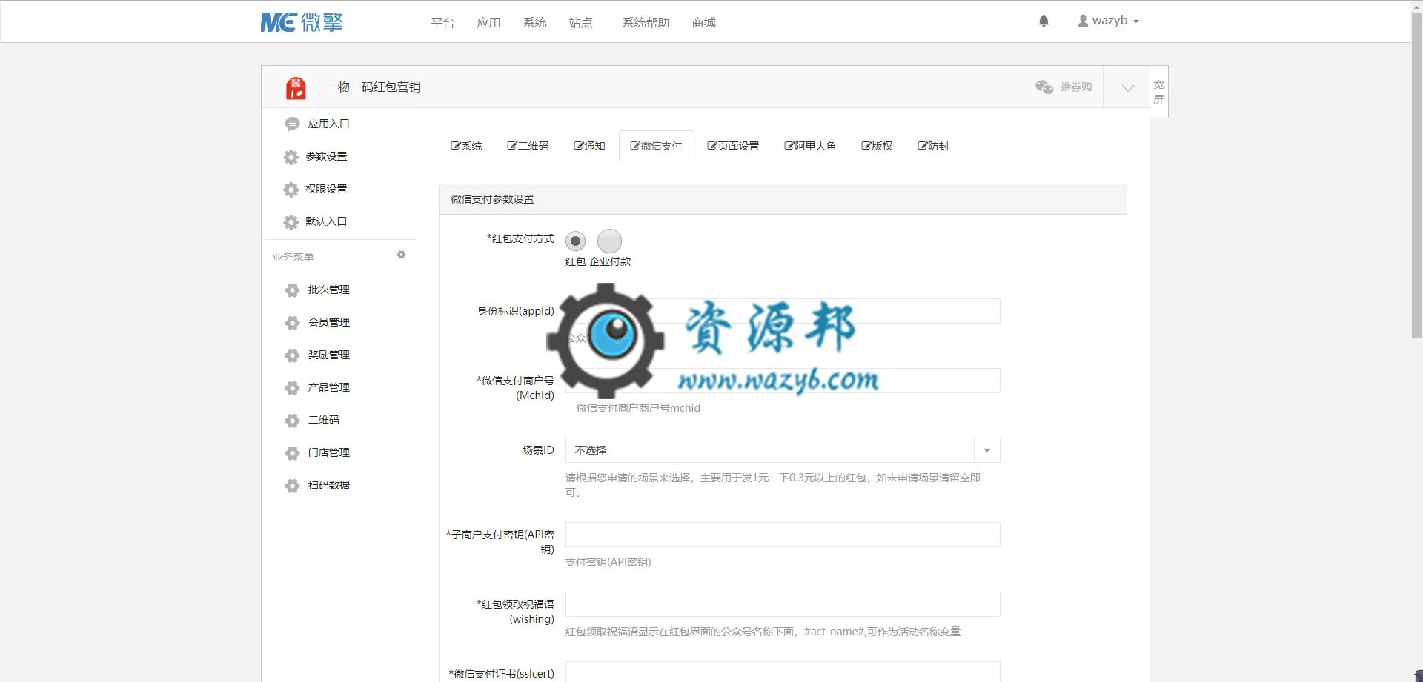
Task: Click the 批次管理 gear icon
Action: pos(293,290)
